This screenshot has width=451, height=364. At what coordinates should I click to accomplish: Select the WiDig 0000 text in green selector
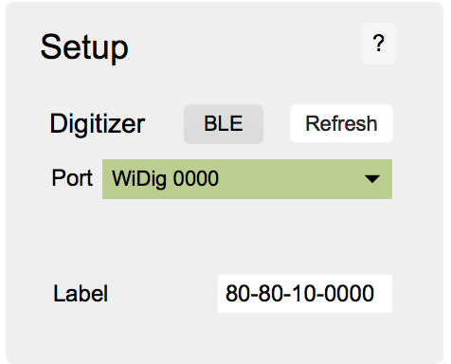pyautogui.click(x=165, y=179)
